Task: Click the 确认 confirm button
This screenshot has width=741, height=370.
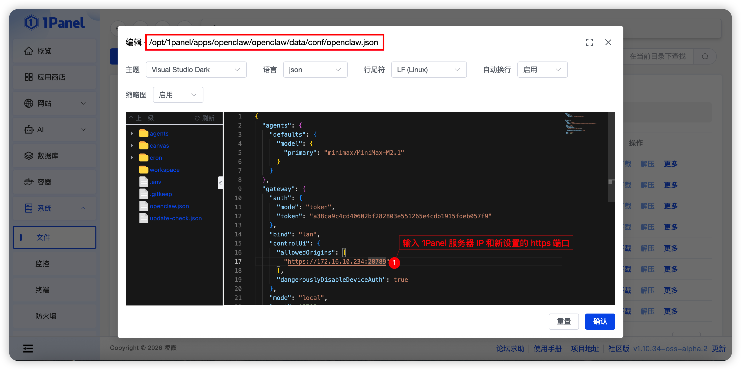Action: (x=600, y=321)
